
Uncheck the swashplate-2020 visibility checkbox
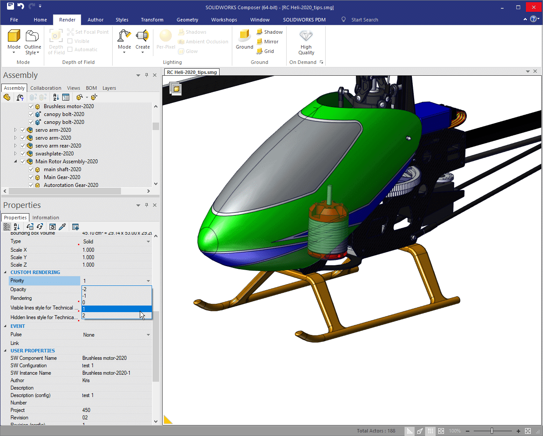click(23, 154)
